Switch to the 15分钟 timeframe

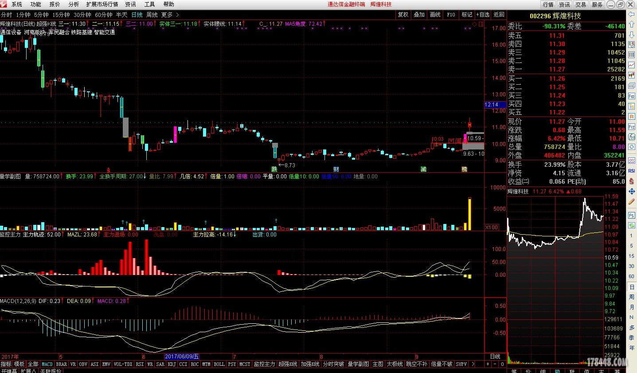(61, 15)
